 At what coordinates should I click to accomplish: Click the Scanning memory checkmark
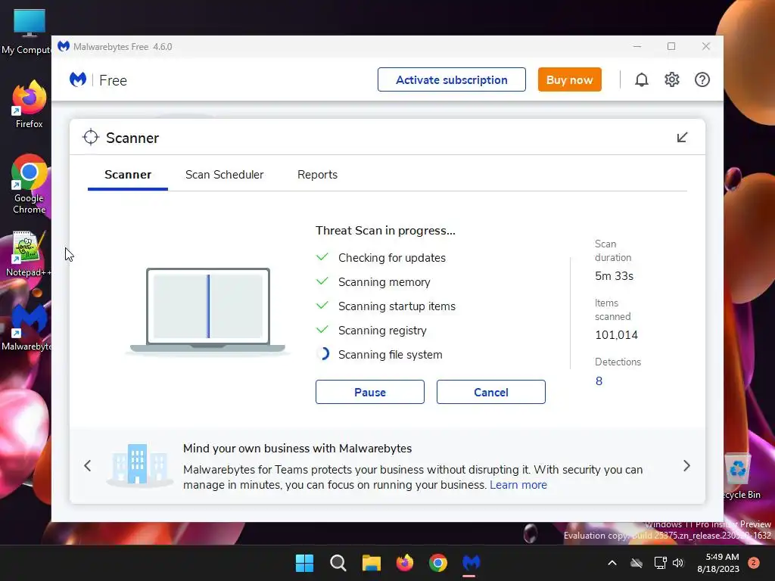click(x=322, y=281)
